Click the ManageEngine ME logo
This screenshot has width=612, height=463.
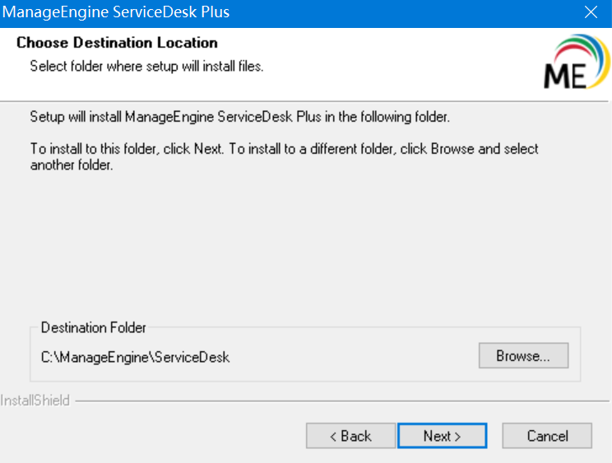564,75
